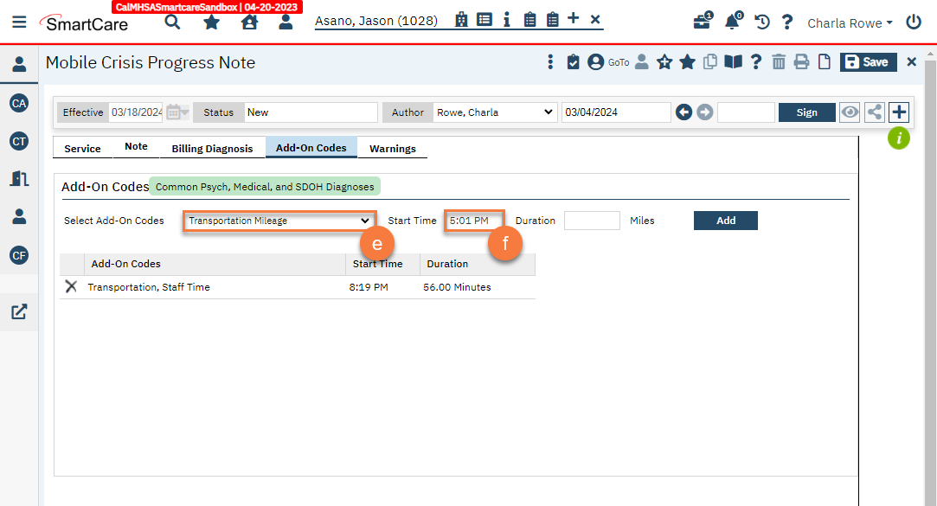Open the Charla Rowe user dropdown
This screenshot has height=506, width=937.
point(850,23)
